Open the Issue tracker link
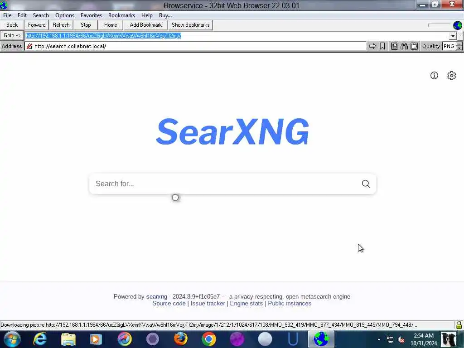464x348 pixels. (208, 303)
